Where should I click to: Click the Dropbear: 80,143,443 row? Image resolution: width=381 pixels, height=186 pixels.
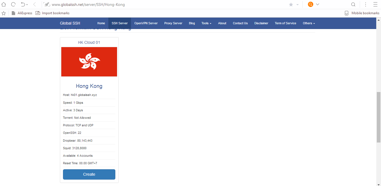pos(89,141)
